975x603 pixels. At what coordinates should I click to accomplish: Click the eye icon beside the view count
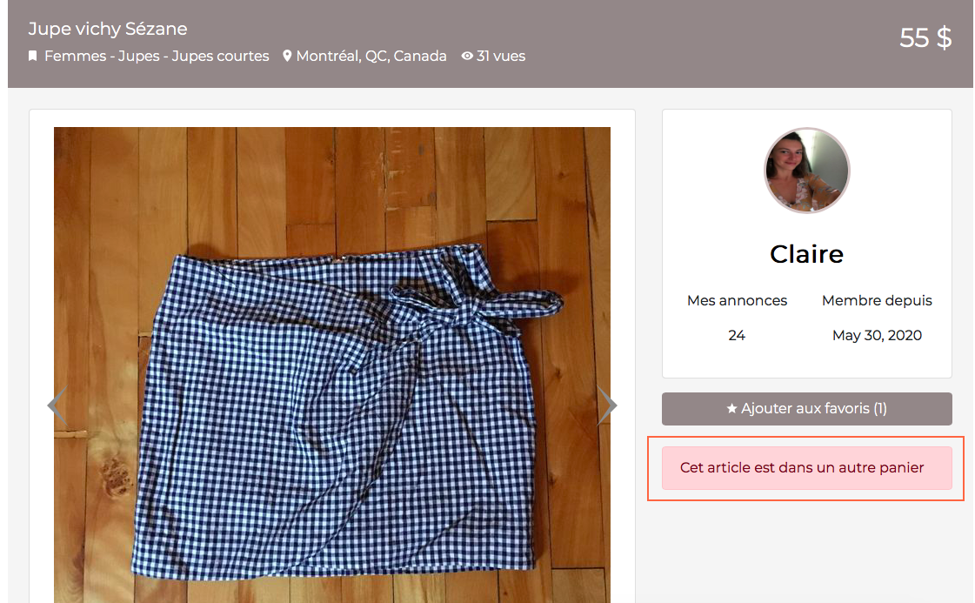(467, 57)
